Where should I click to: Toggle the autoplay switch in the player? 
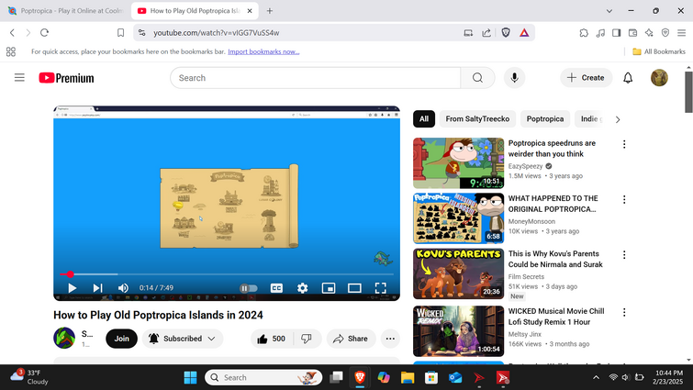[249, 288]
